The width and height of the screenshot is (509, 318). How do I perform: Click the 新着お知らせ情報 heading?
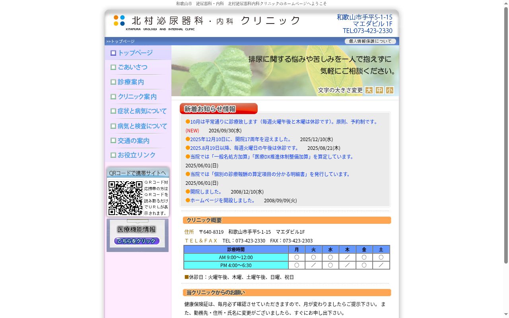(x=218, y=109)
